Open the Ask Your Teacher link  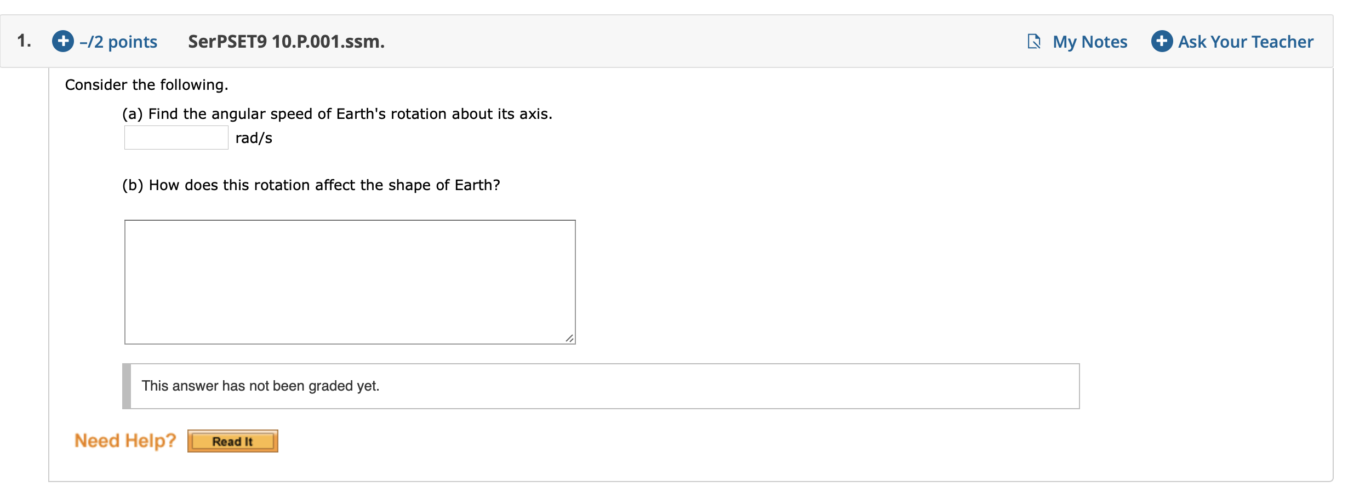pyautogui.click(x=1246, y=42)
